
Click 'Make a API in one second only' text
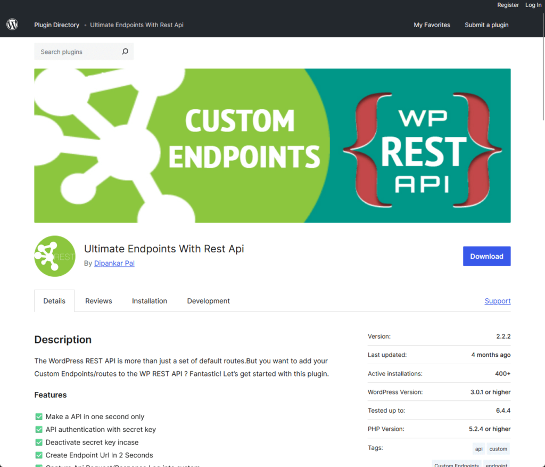pos(95,416)
